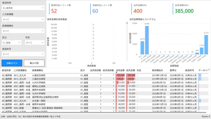Click 九州大学病院 in the 110,000 row
This screenshot has width=211, height=119.
click(x=38, y=83)
